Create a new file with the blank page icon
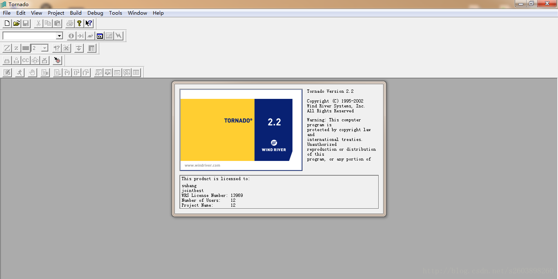This screenshot has height=279, width=558. (x=7, y=23)
